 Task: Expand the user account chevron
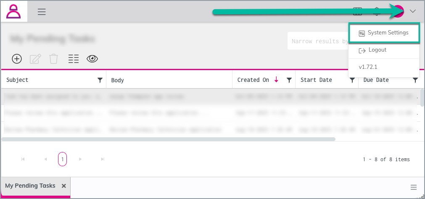[412, 11]
